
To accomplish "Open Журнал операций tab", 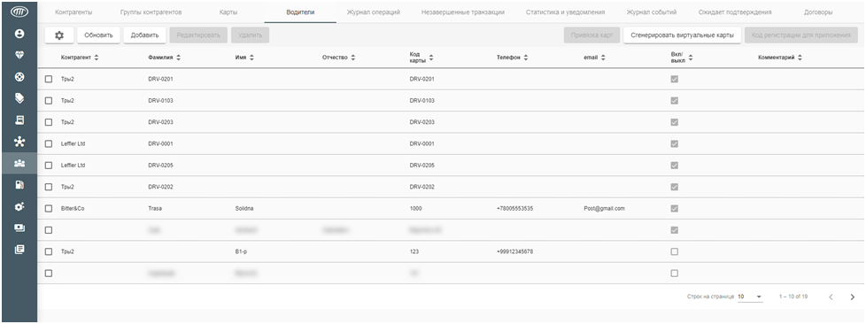I will [x=373, y=12].
